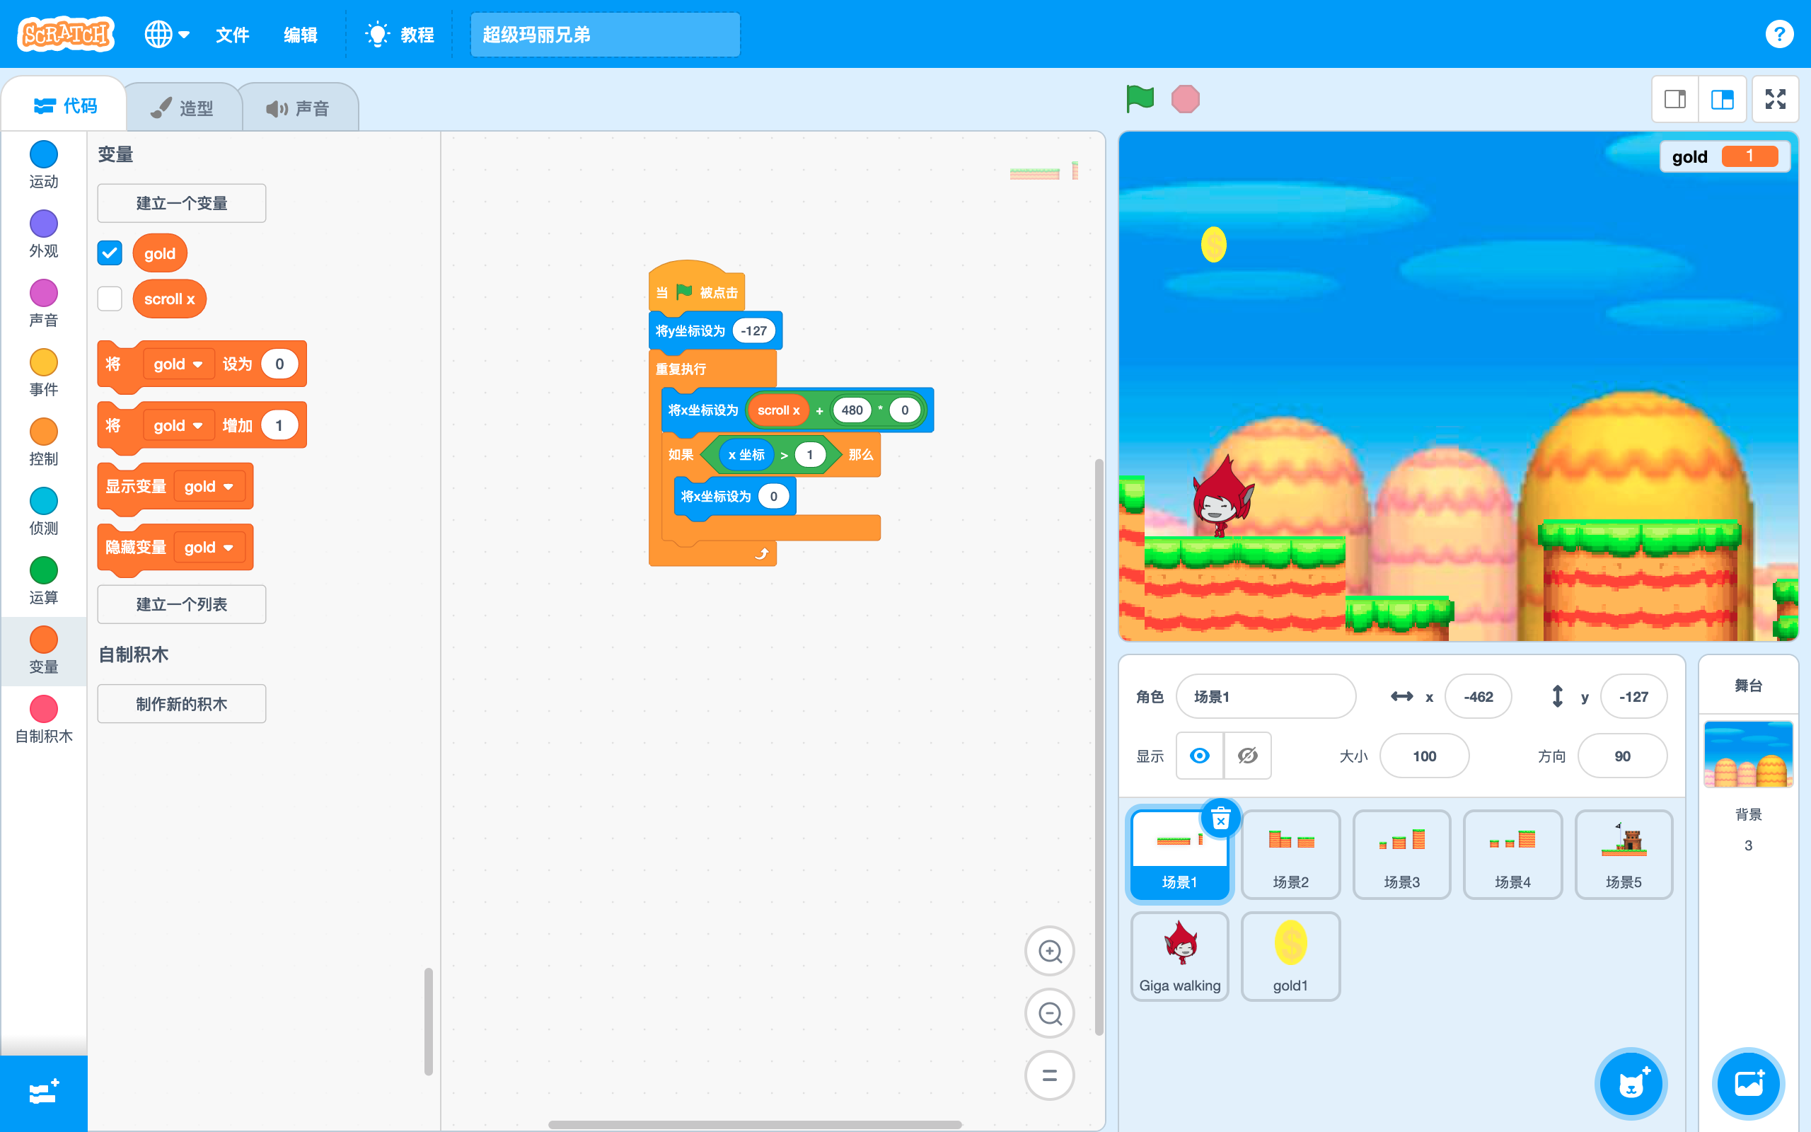Click 建立一个列表 button
The height and width of the screenshot is (1132, 1811).
tap(181, 604)
